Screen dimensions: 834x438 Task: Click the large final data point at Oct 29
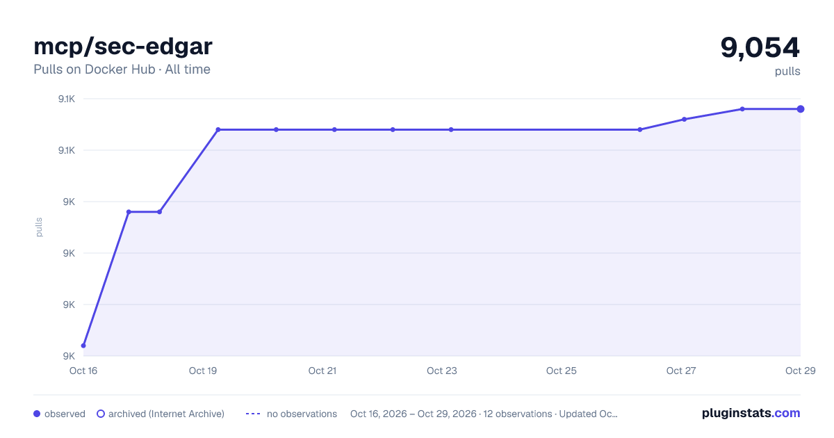pyautogui.click(x=801, y=109)
